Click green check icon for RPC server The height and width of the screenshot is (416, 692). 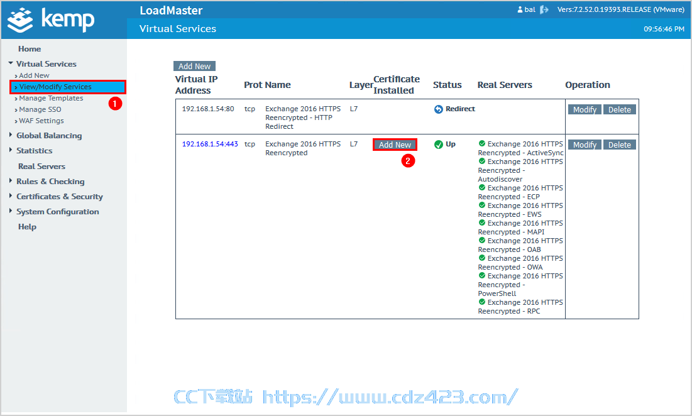click(482, 302)
